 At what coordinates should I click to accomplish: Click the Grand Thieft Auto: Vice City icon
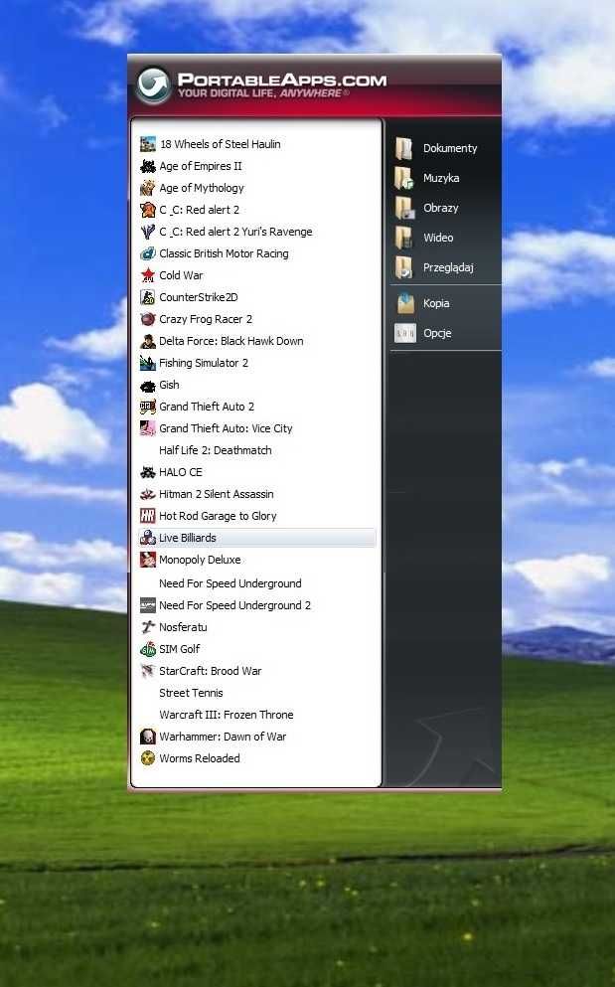[147, 428]
